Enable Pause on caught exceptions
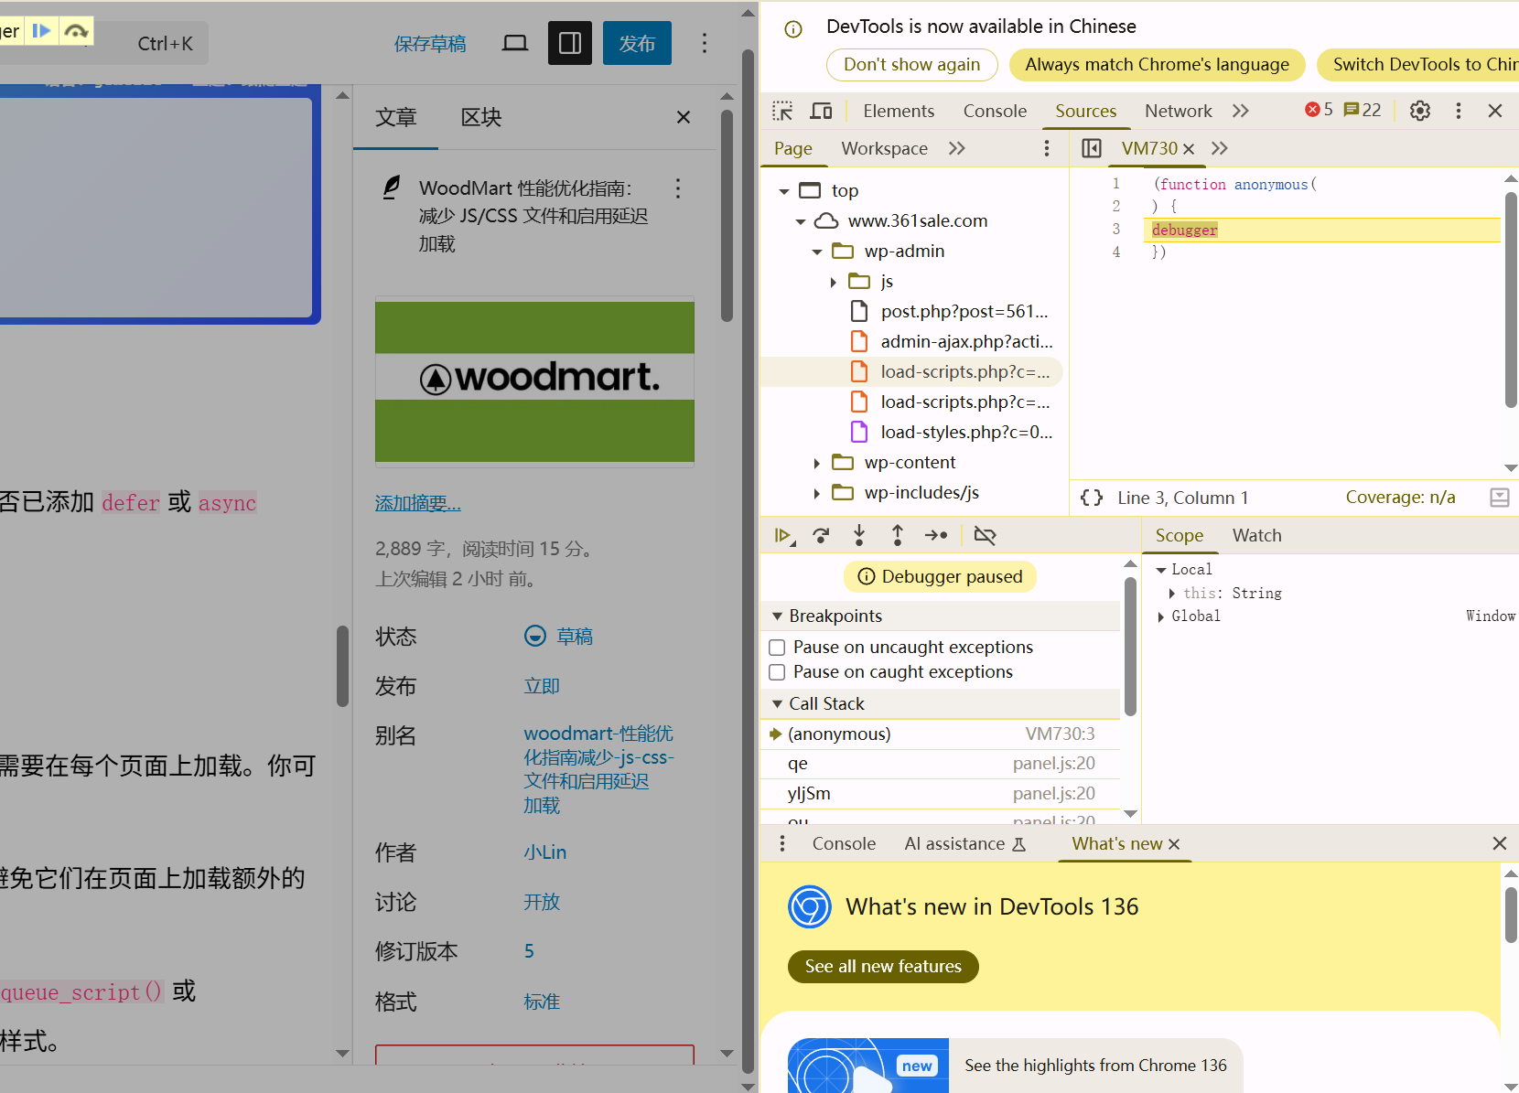 click(777, 671)
